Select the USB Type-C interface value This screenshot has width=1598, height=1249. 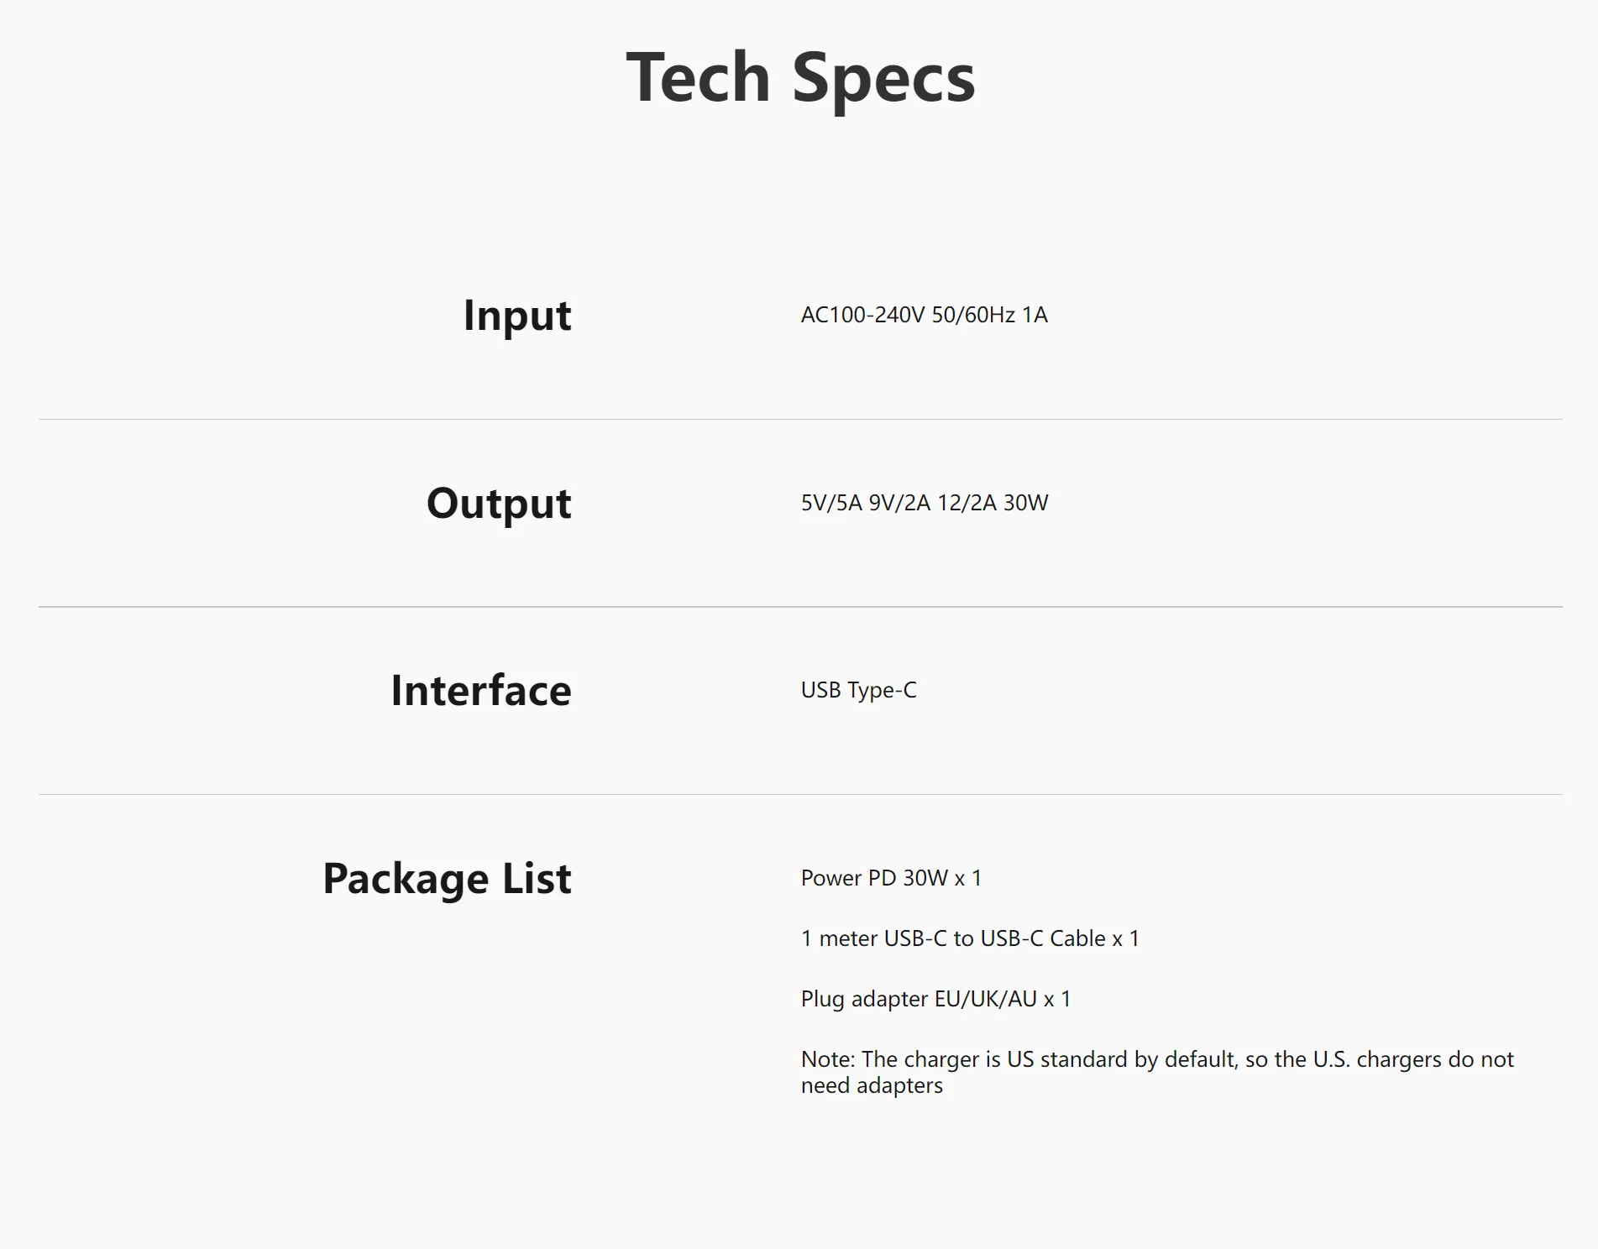click(x=858, y=691)
